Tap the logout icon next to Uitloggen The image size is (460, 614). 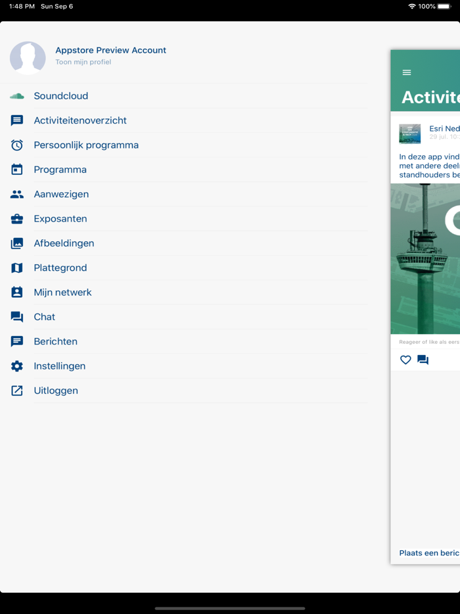pyautogui.click(x=17, y=390)
